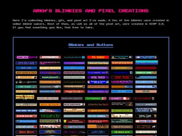Select The Amber Chronicles button image
Viewport: 182px width, 136px height.
pyautogui.click(x=147, y=62)
